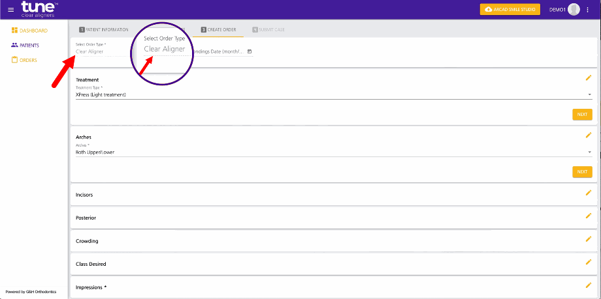Open the Select Order Type field
This screenshot has width=601, height=299.
click(101, 50)
